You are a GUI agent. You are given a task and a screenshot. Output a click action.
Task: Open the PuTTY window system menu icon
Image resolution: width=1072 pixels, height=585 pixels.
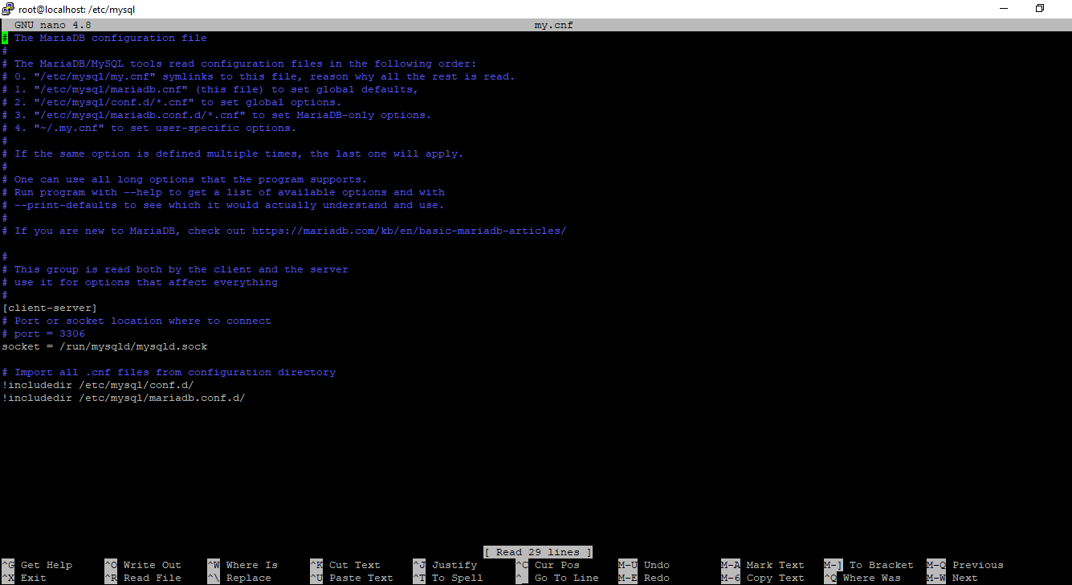click(8, 9)
